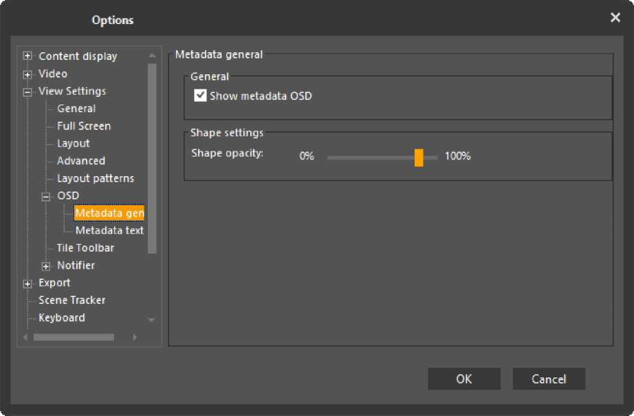Select the Layout tree item
This screenshot has height=416, width=634.
(74, 143)
